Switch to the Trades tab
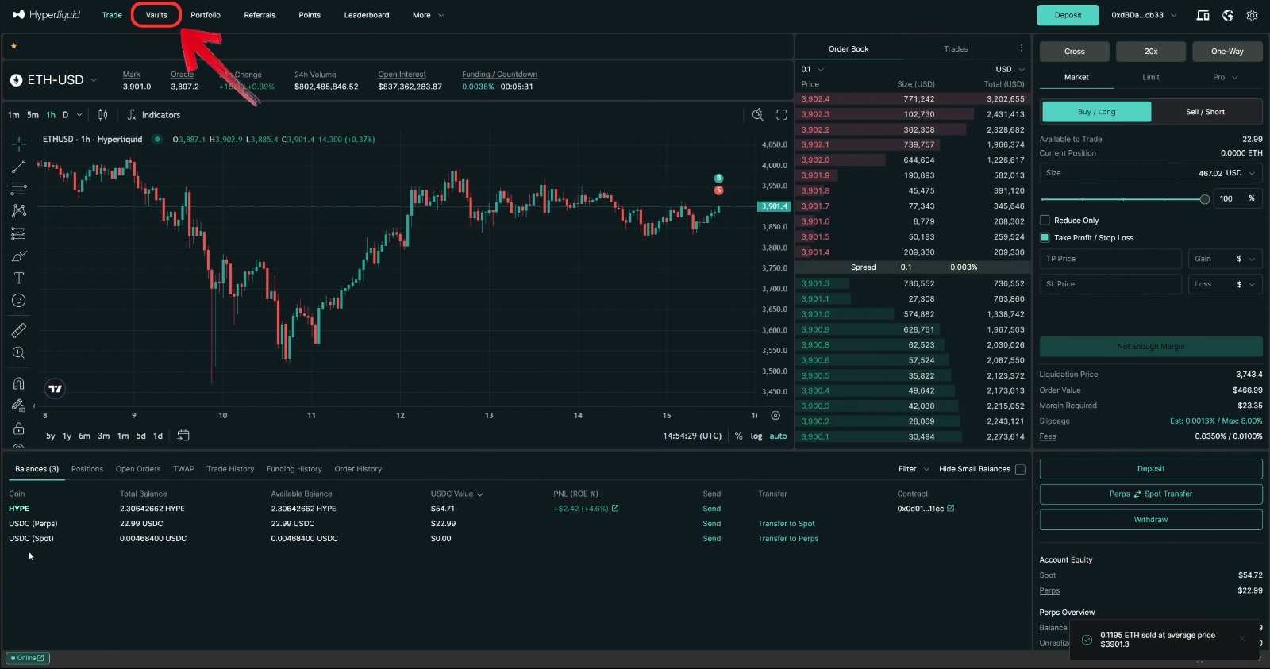This screenshot has width=1270, height=669. point(956,49)
